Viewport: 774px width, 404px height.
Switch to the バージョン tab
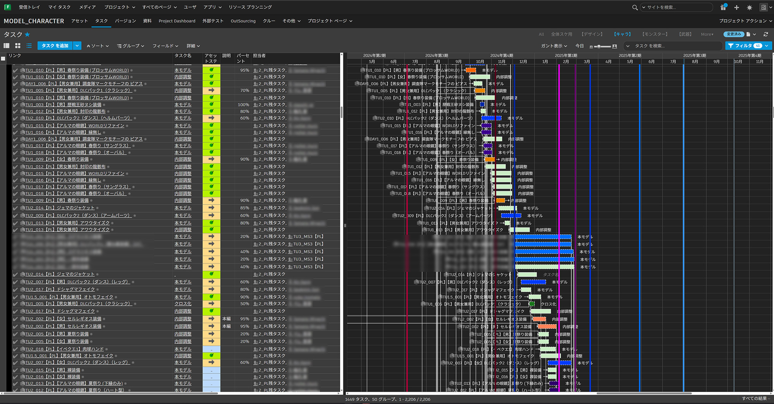pyautogui.click(x=125, y=21)
